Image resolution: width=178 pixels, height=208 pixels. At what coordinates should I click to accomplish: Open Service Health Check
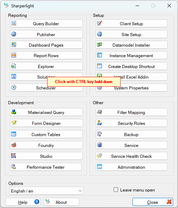131,156
